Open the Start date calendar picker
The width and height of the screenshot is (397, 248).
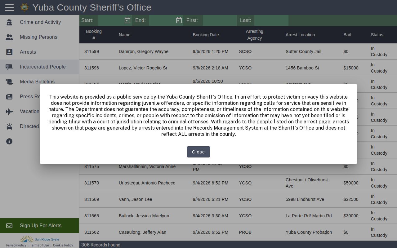click(127, 20)
